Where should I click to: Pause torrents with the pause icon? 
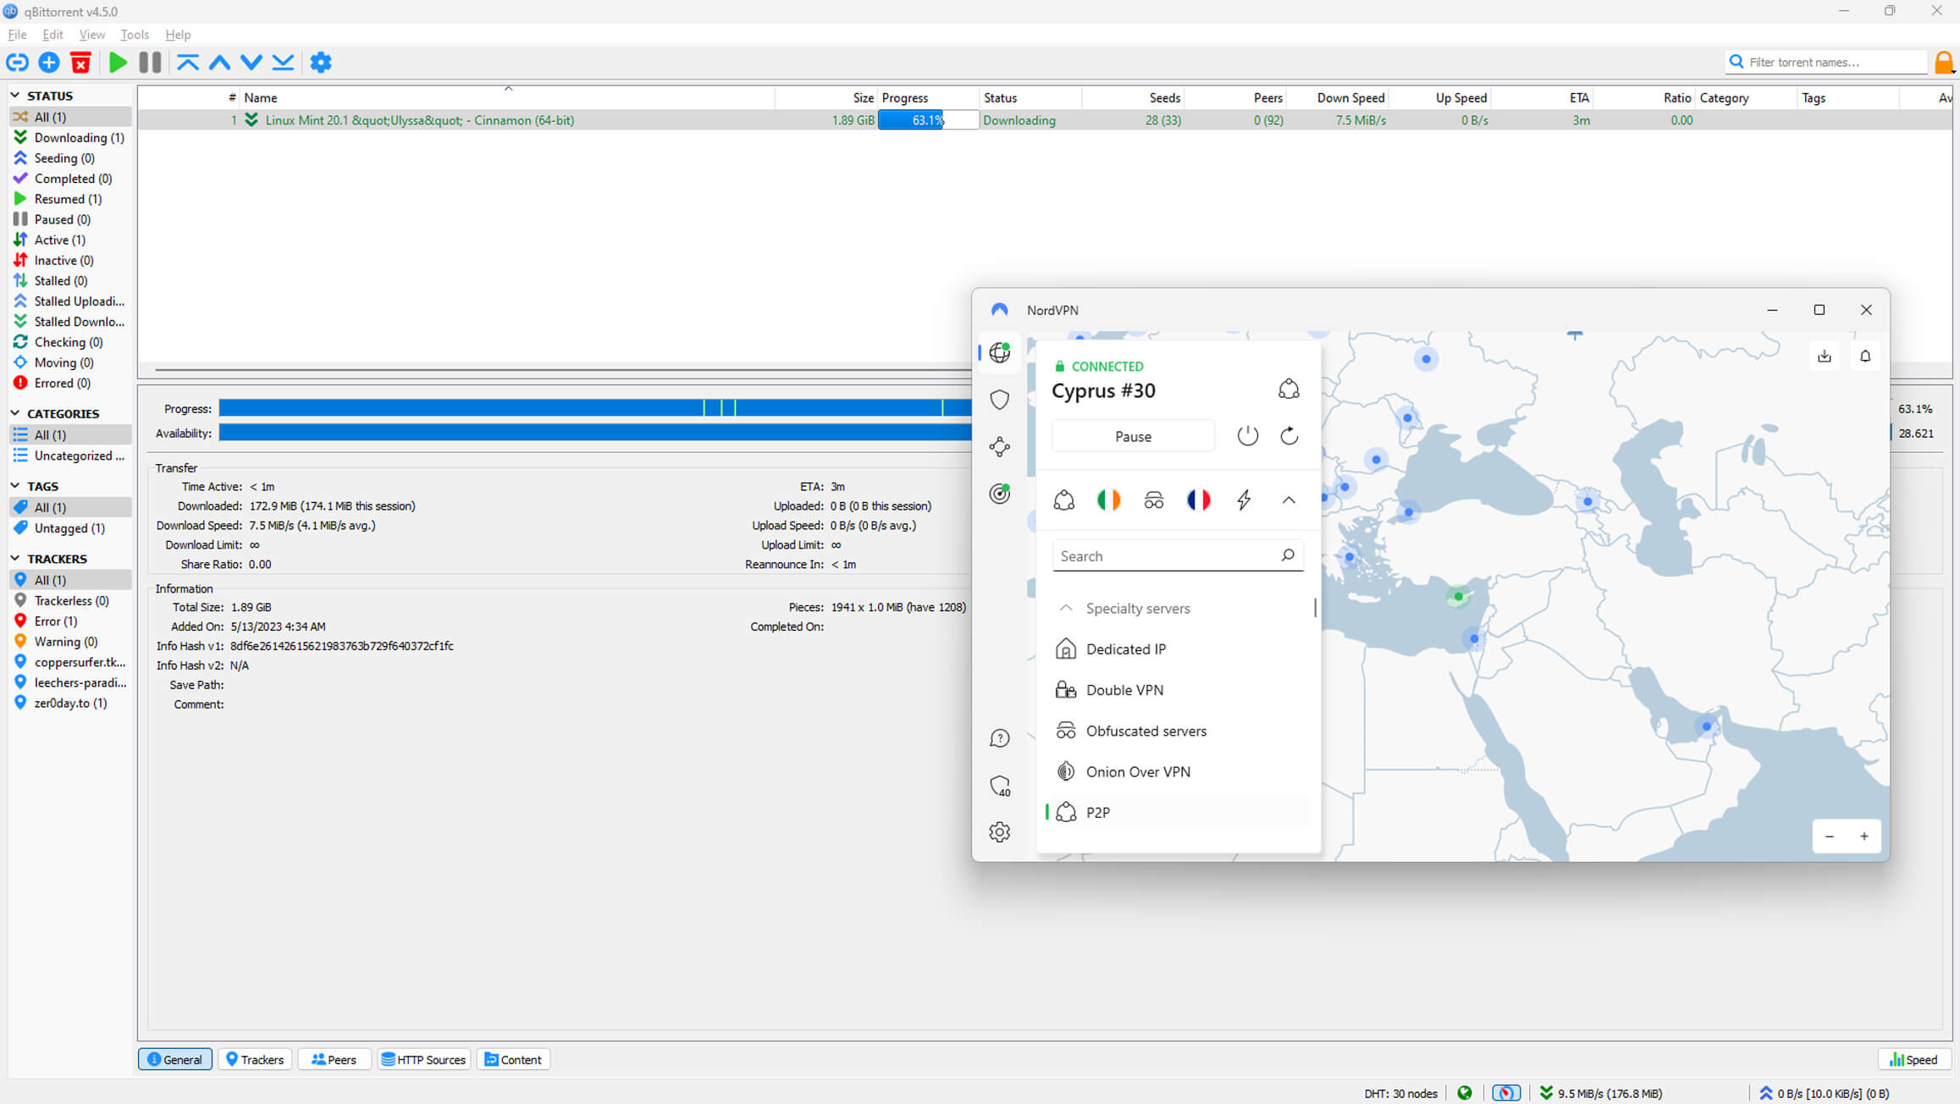tap(150, 62)
